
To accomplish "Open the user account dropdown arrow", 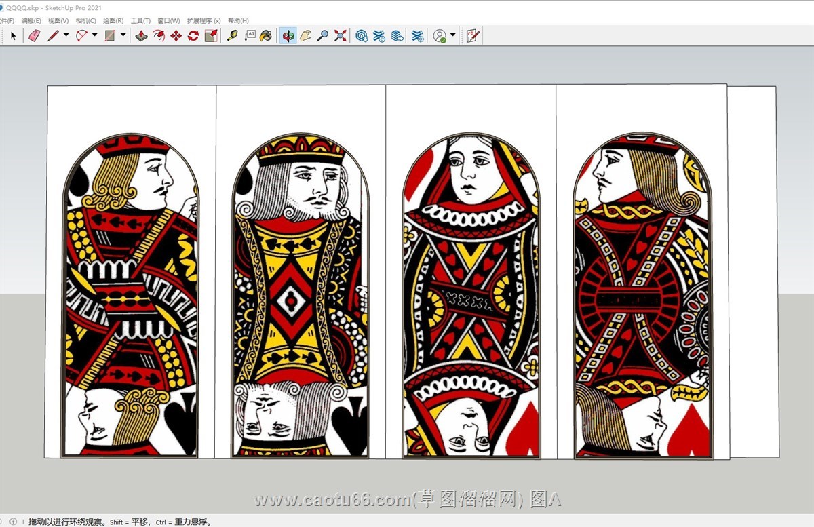I will coord(453,35).
